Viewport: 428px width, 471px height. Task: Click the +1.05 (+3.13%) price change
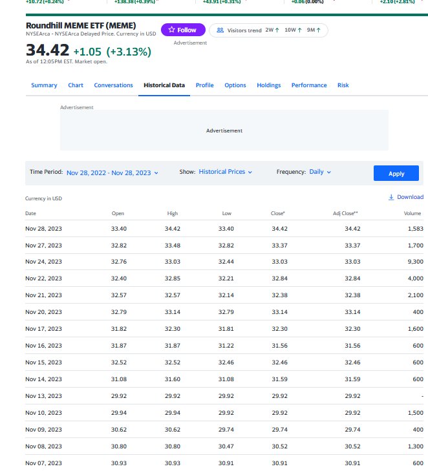click(x=112, y=52)
